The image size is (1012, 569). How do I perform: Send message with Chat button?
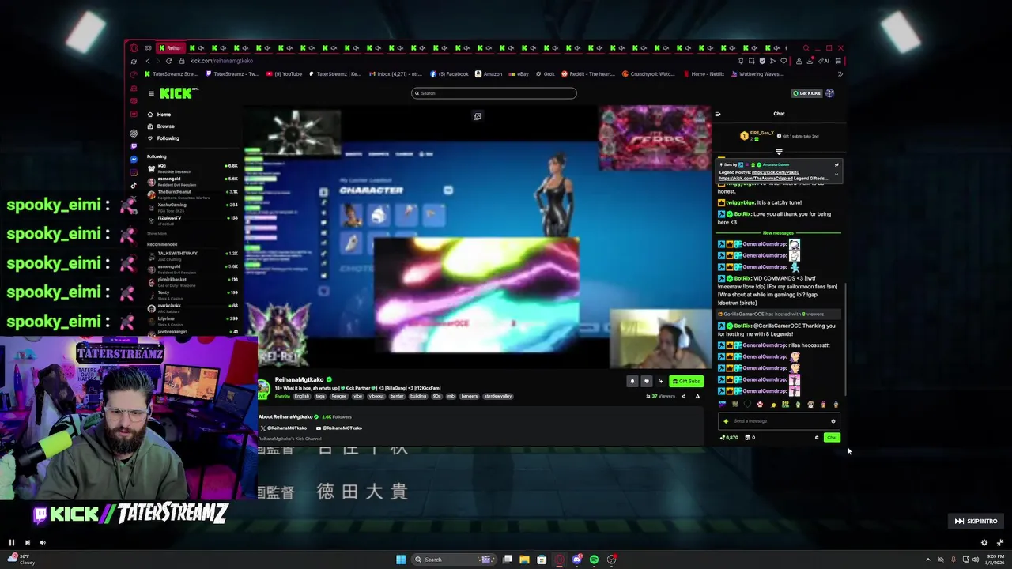(x=832, y=437)
